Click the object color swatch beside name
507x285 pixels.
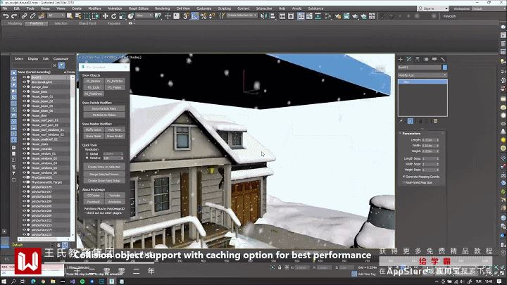pyautogui.click(x=445, y=68)
